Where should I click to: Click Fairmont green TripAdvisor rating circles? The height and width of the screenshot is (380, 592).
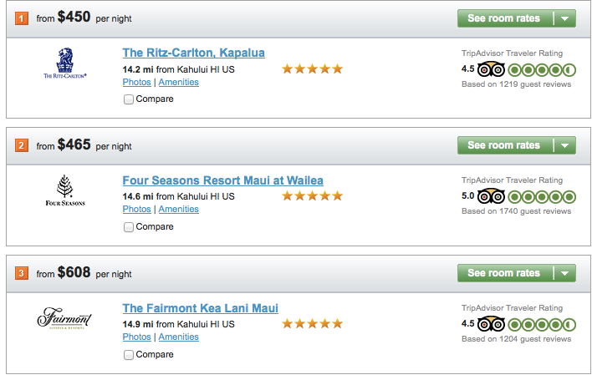(542, 324)
